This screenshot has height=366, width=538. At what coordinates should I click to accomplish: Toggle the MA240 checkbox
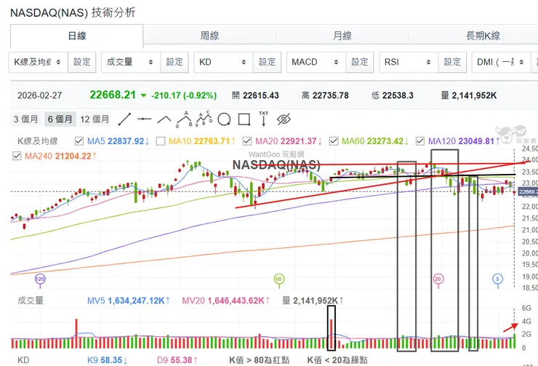point(17,156)
